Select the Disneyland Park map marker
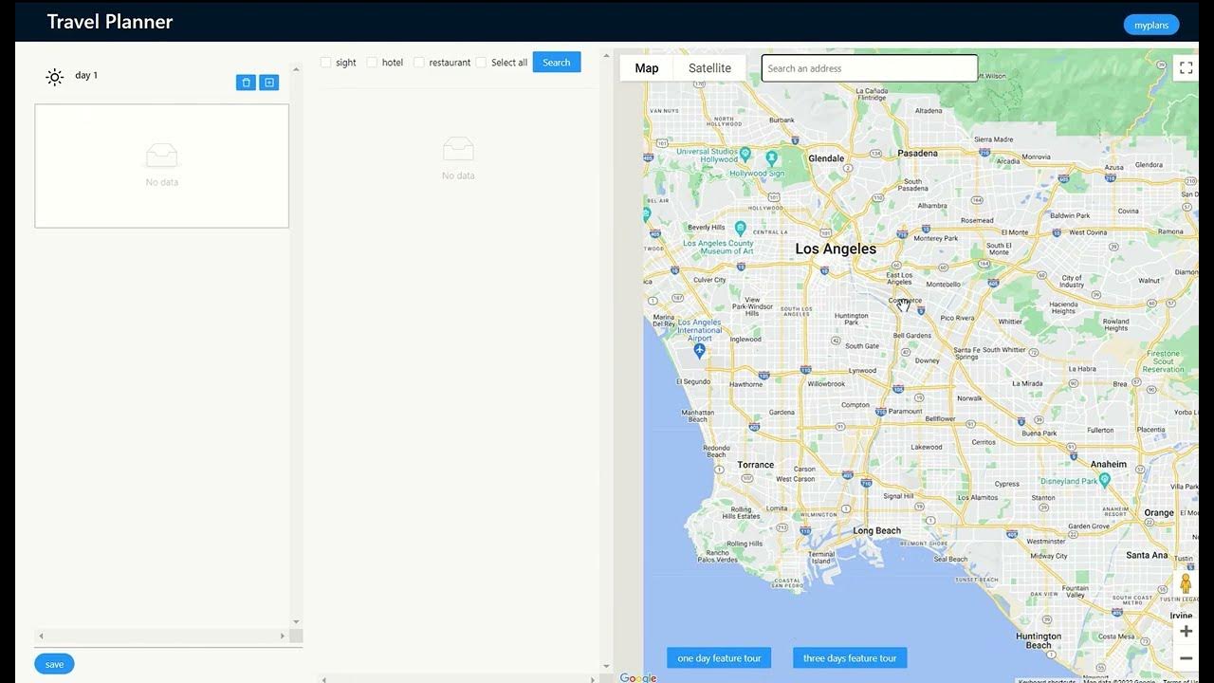 point(1104,480)
